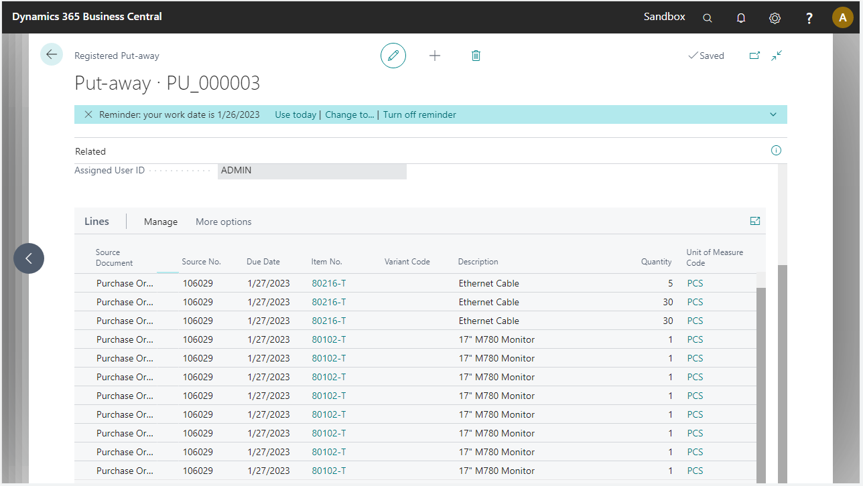Open page in new window icon
Screen dimensions: 863x486
[x=754, y=56]
